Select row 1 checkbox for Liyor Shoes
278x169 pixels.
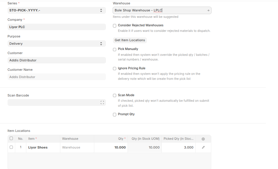point(11,147)
